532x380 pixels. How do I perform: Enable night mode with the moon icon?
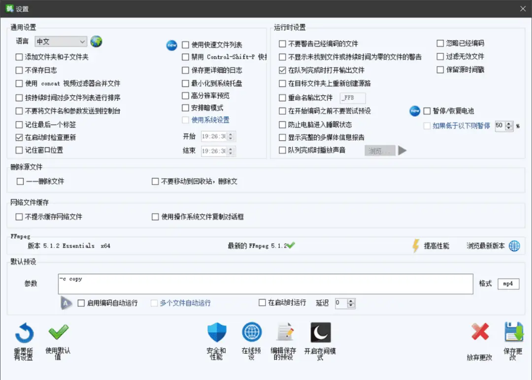(x=320, y=332)
